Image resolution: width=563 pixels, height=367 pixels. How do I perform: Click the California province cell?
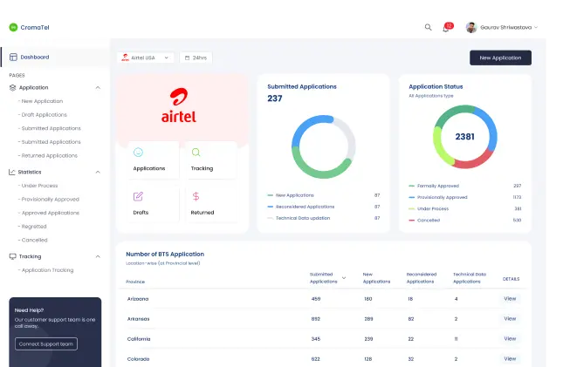pos(139,339)
